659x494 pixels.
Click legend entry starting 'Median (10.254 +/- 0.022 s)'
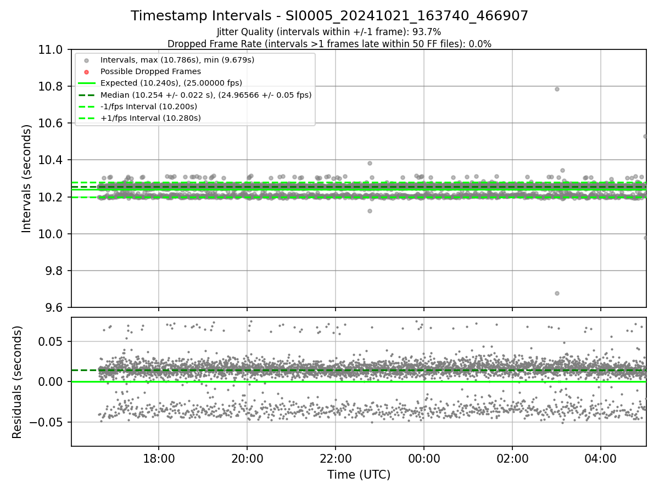(x=206, y=95)
